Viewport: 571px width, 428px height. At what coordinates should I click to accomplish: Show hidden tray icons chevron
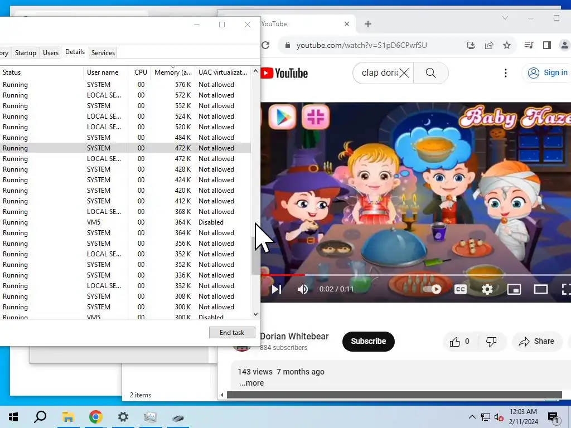pyautogui.click(x=472, y=417)
